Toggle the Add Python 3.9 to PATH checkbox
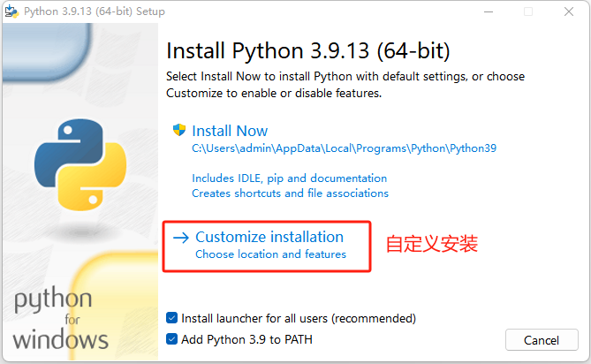Viewport: 591px width, 364px height. 172,339
